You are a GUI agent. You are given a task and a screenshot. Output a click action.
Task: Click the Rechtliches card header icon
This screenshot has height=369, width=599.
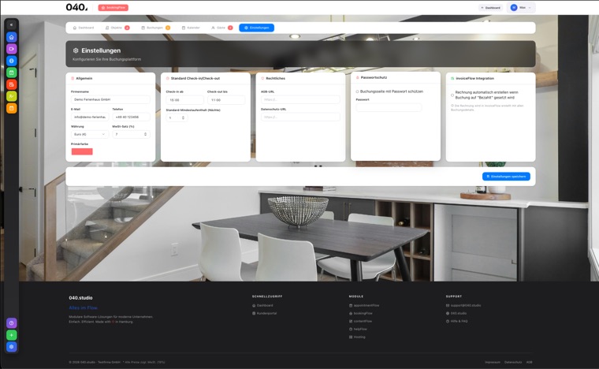pyautogui.click(x=262, y=78)
